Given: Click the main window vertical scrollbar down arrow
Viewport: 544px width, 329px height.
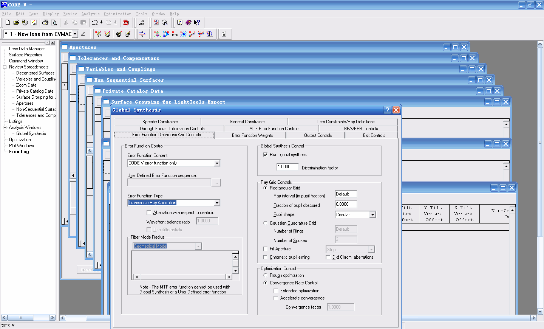Looking at the screenshot, I should [x=540, y=312].
